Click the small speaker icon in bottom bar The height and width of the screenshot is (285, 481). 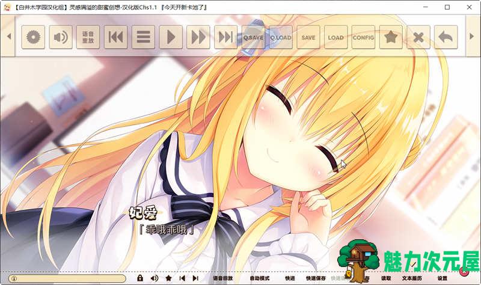point(155,278)
